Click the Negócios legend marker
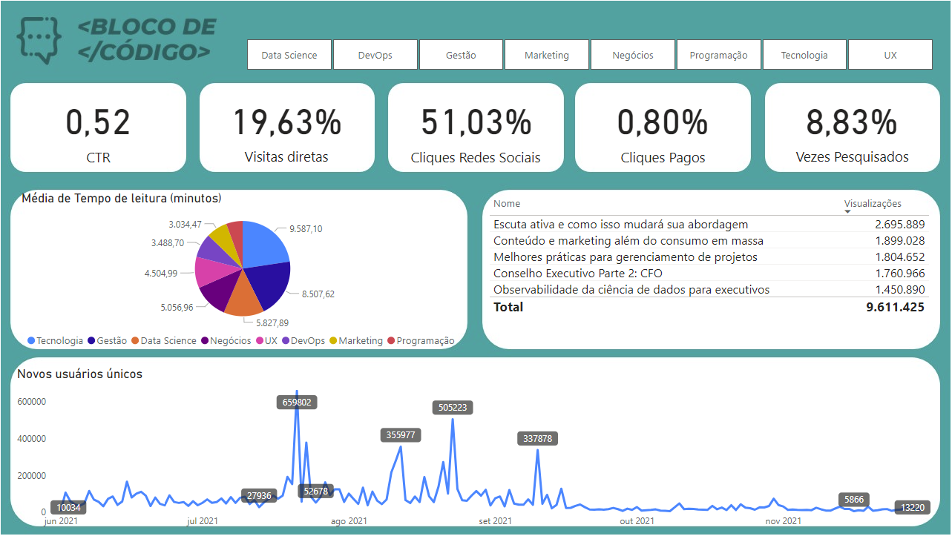The image size is (952, 536). click(204, 340)
